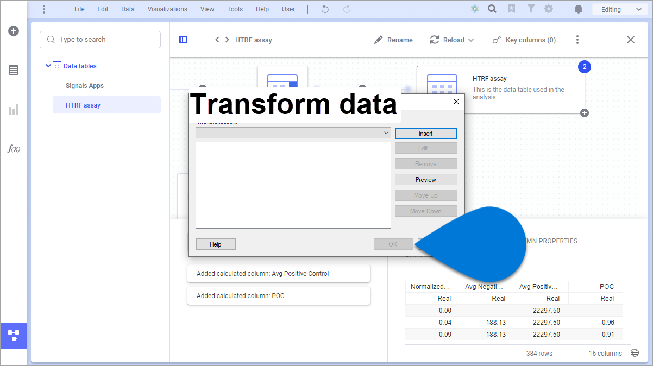Screen dimensions: 653x366
Task: Expand the Reload dropdown arrow
Action: [471, 40]
